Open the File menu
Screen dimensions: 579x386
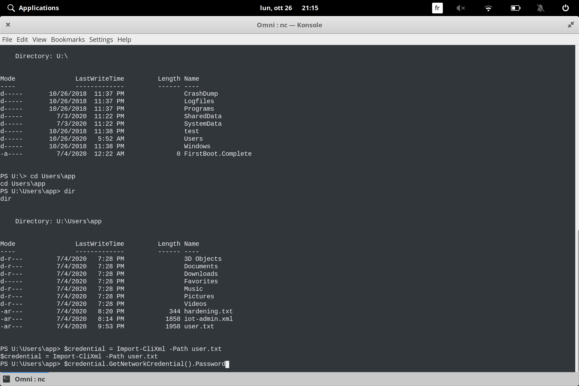(7, 39)
